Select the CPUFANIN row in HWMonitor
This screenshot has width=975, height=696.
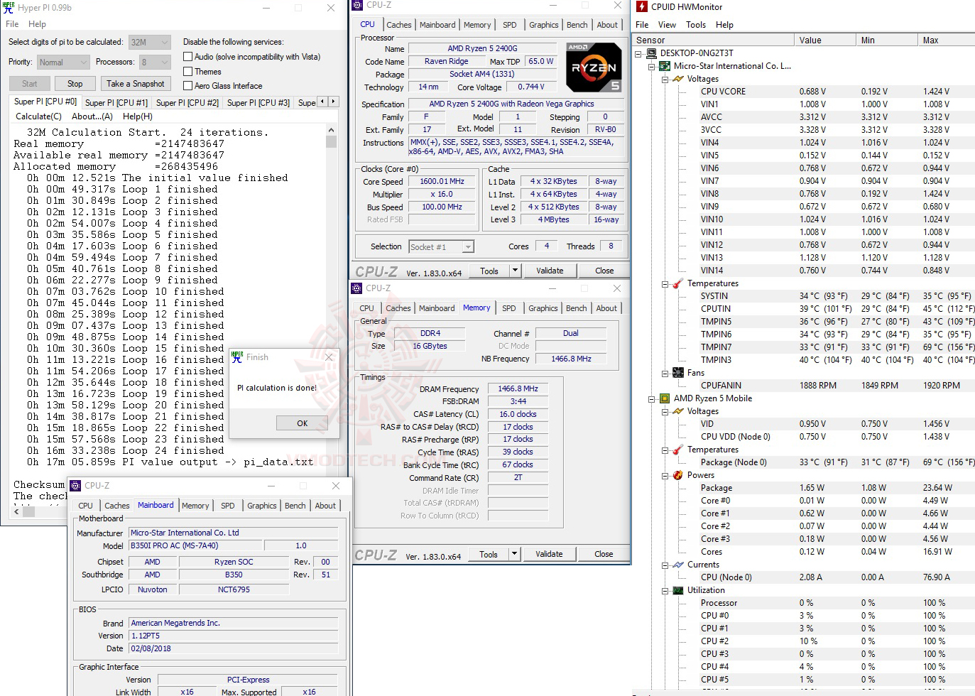pyautogui.click(x=804, y=386)
